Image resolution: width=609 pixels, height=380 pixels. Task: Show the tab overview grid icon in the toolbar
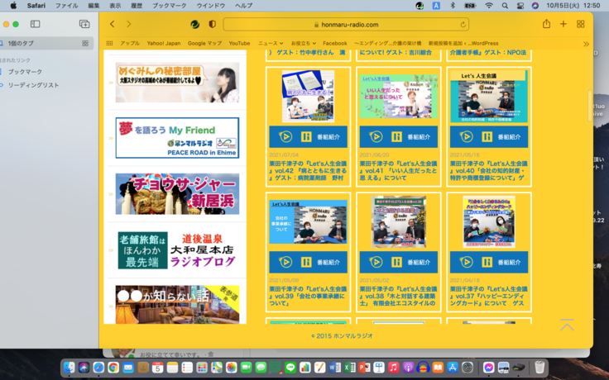(581, 25)
